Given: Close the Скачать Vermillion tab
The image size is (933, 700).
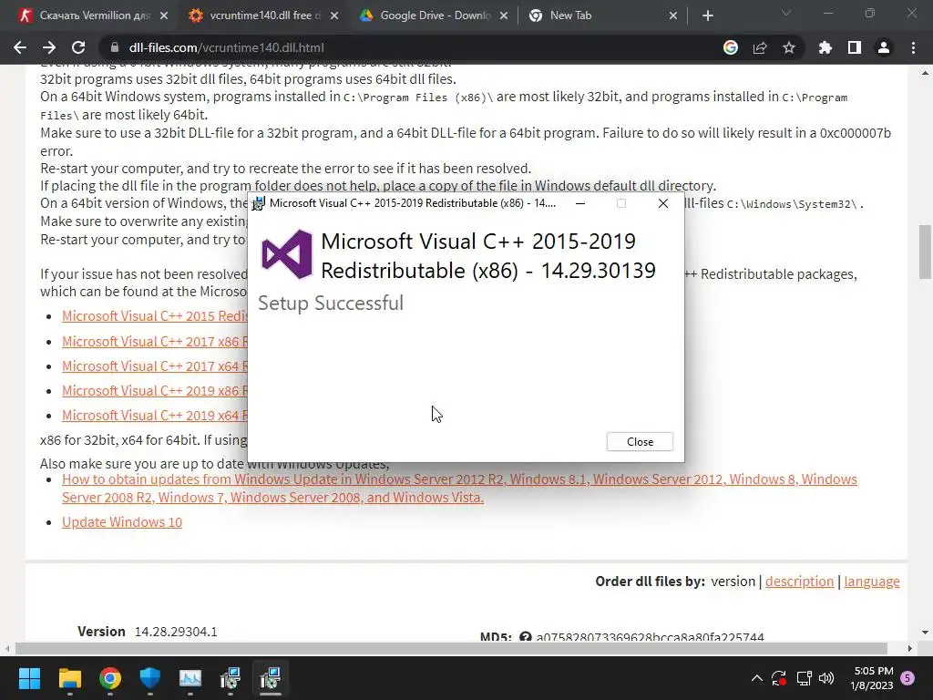Looking at the screenshot, I should point(164,15).
